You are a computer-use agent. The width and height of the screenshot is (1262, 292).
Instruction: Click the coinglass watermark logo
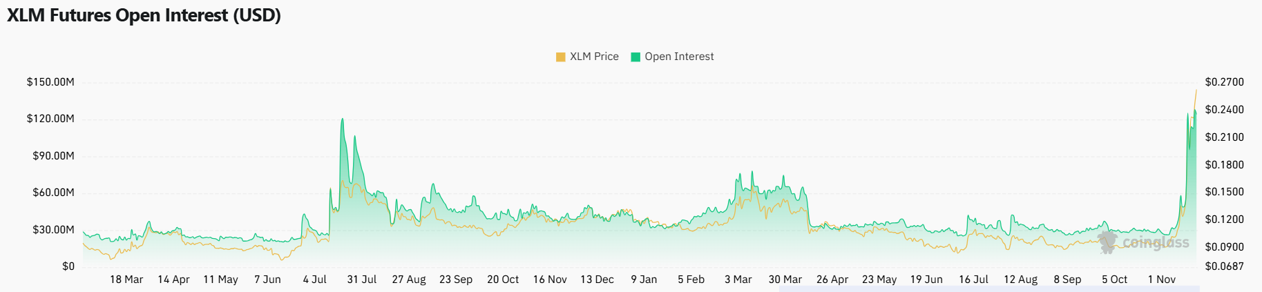pyautogui.click(x=1144, y=242)
